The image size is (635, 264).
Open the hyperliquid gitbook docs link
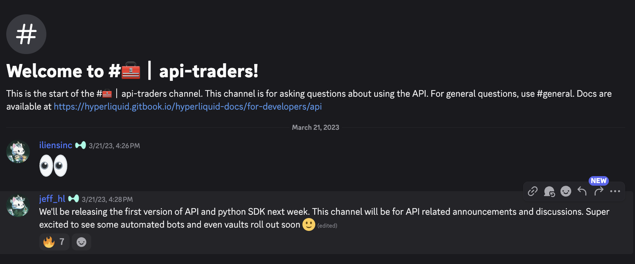coord(188,107)
